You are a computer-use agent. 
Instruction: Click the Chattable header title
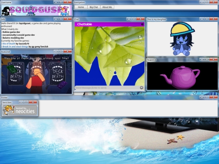point(84,24)
